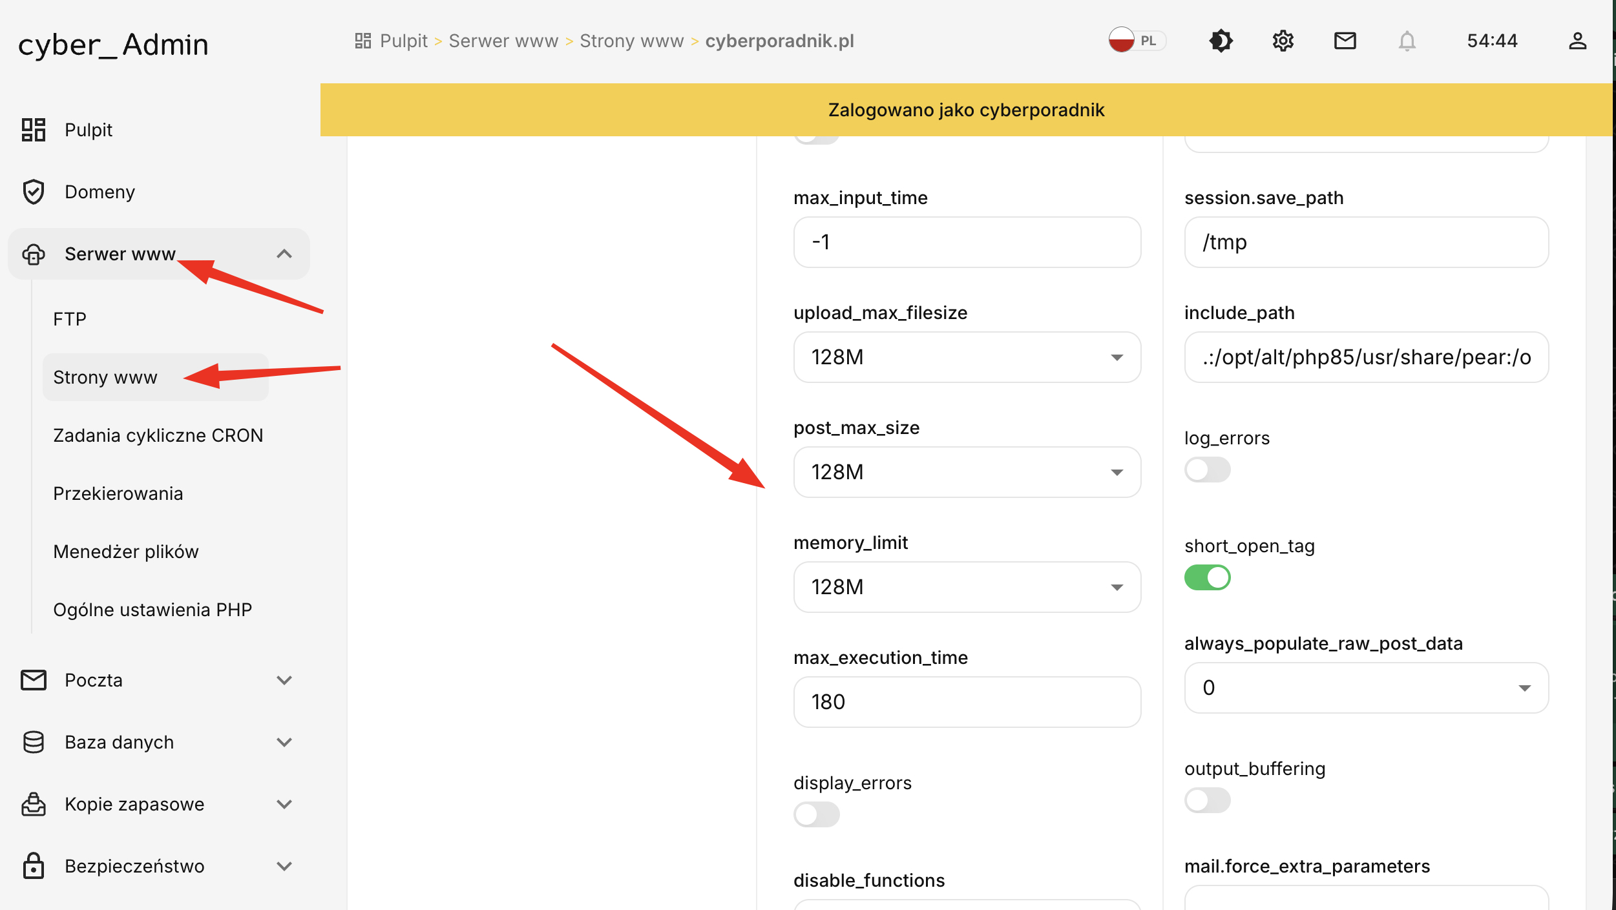Click the Poczta envelope icon in sidebar

34,680
